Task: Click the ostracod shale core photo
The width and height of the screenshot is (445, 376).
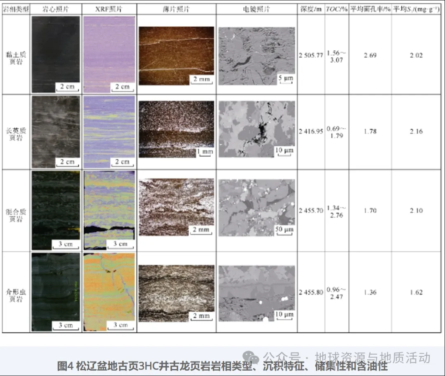Action: [x=56, y=292]
